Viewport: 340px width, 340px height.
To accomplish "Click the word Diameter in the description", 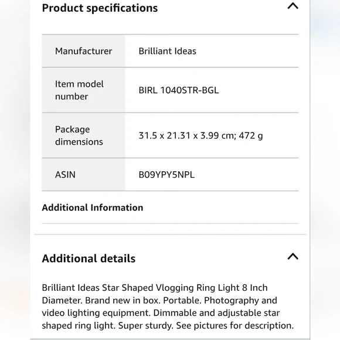I will [62, 300].
